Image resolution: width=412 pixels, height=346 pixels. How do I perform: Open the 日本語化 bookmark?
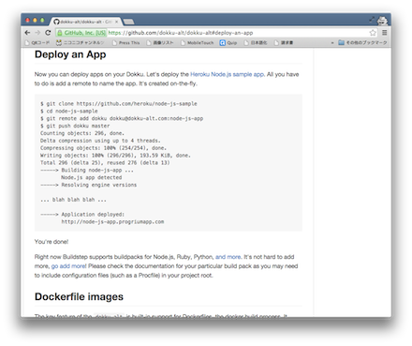click(x=256, y=42)
